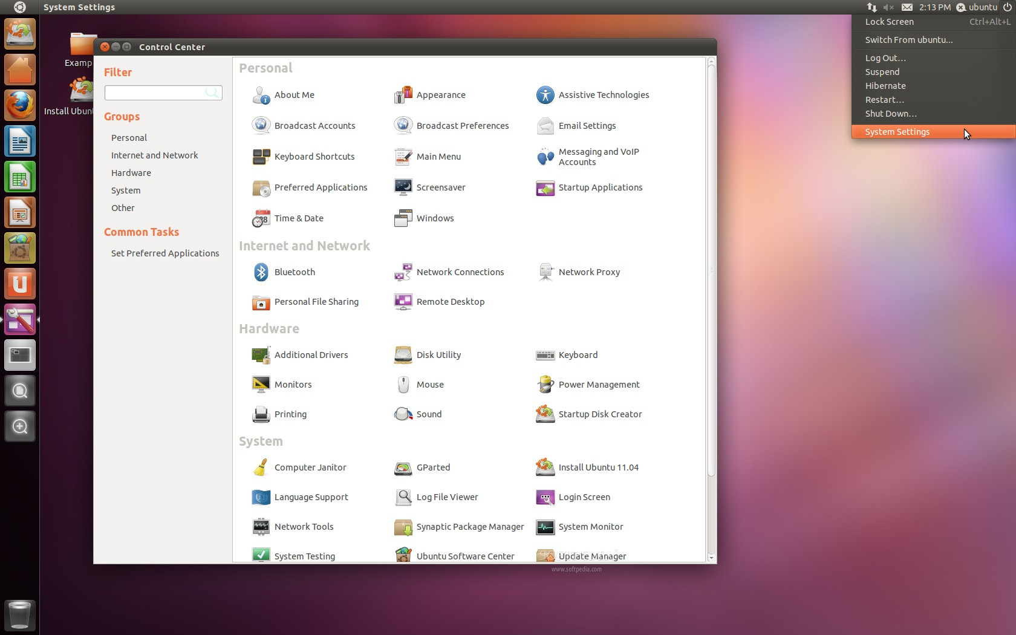The width and height of the screenshot is (1016, 635).
Task: Open Network Connections icon
Action: pos(403,272)
